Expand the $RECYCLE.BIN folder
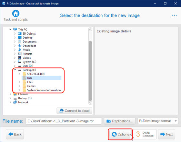This screenshot has width=181, height=142. 19,74
